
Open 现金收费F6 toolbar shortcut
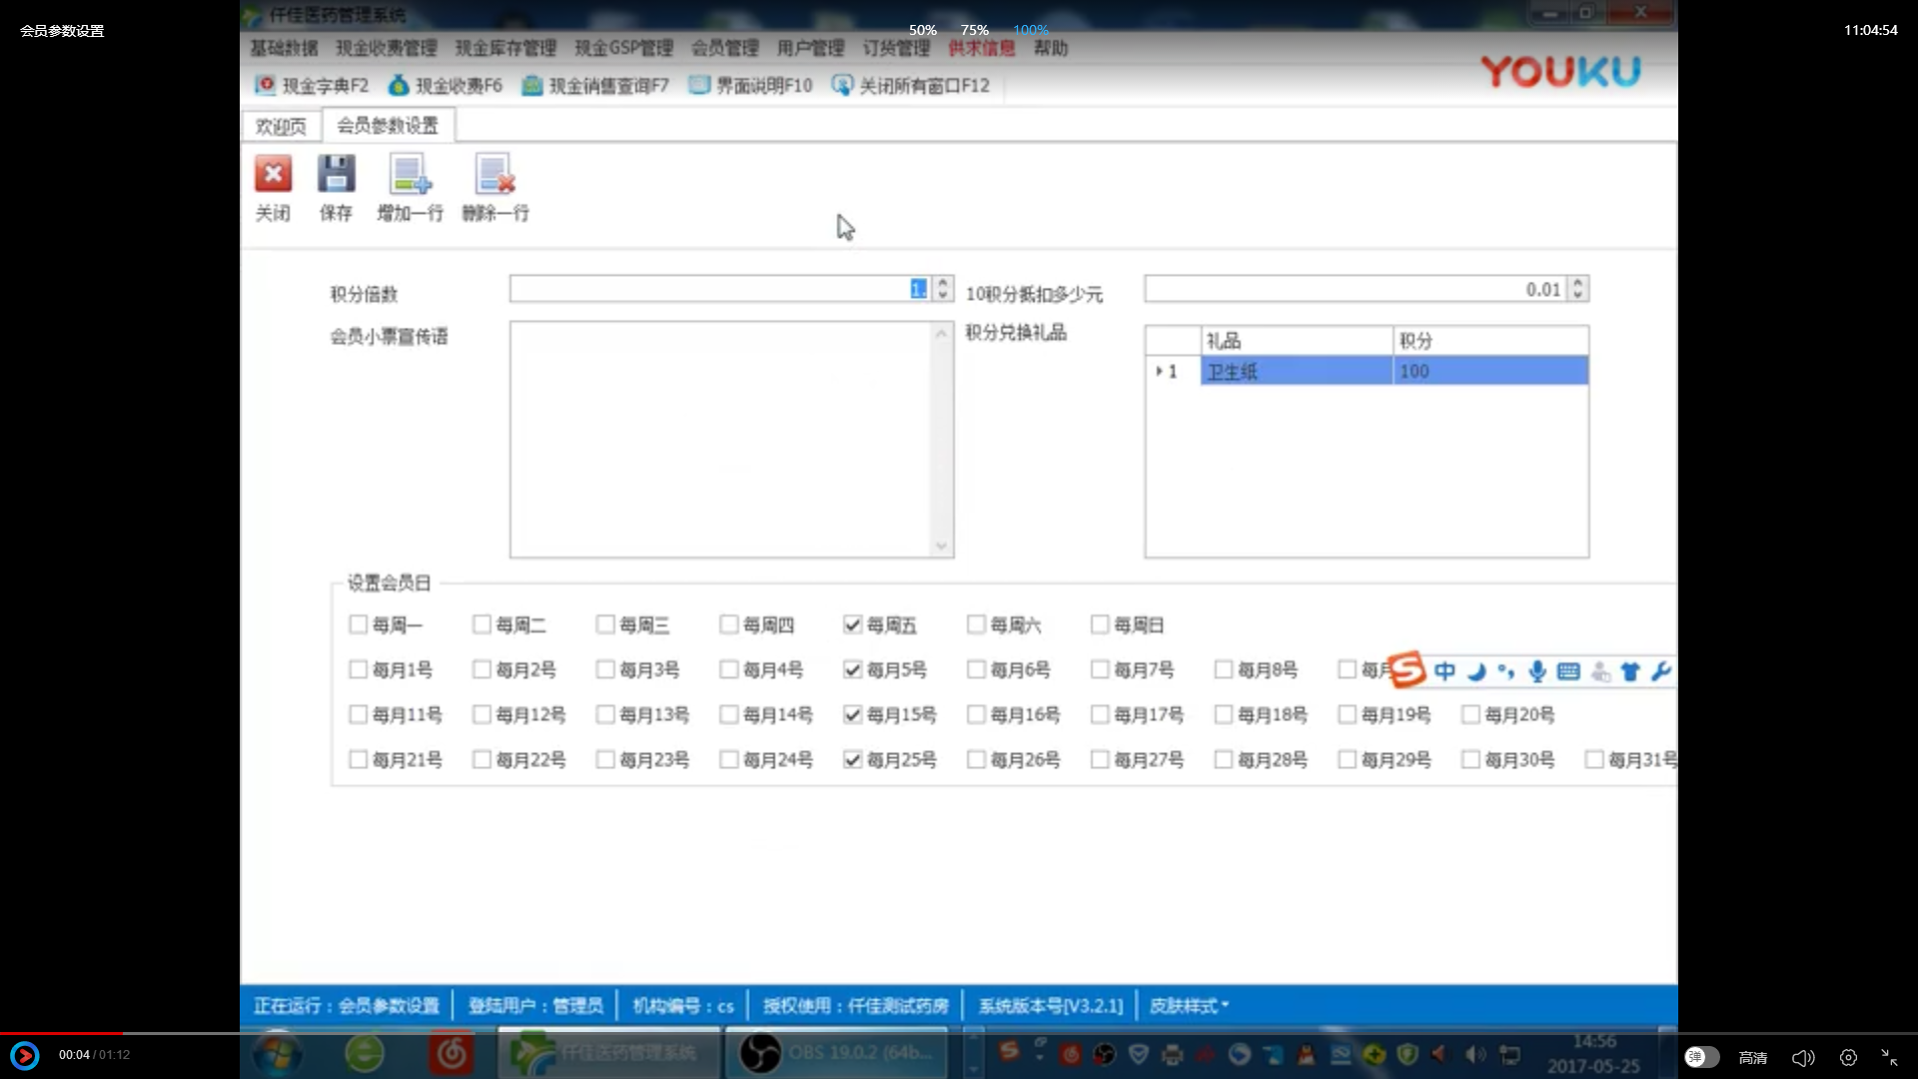pyautogui.click(x=446, y=86)
